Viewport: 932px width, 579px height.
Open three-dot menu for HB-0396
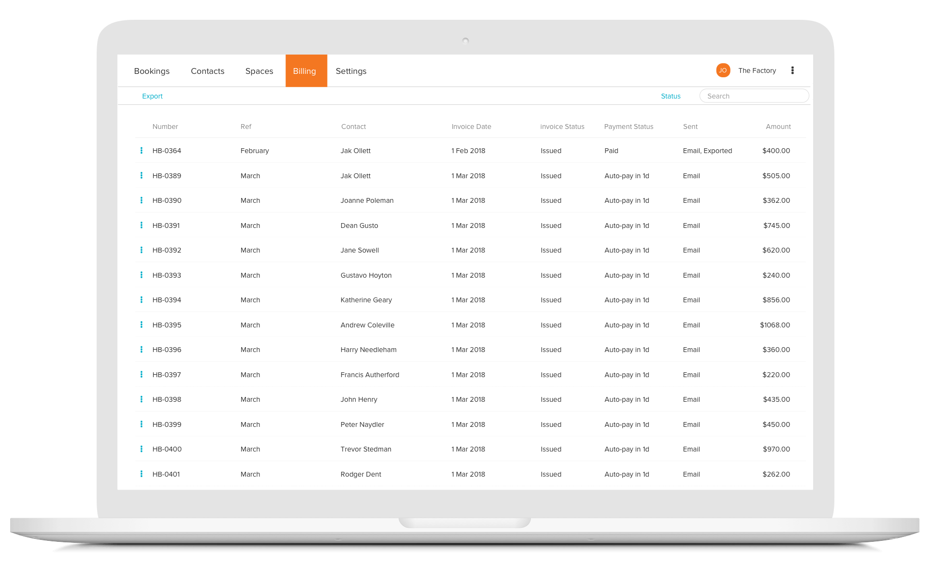(x=141, y=350)
